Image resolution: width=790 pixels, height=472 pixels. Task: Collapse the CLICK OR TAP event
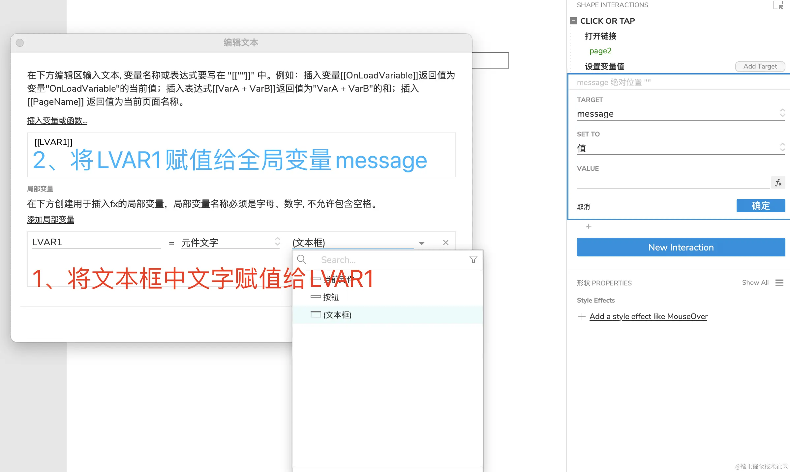[573, 21]
